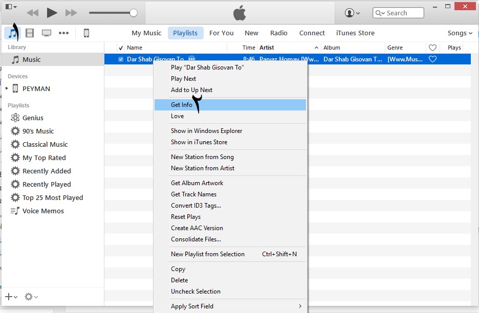The width and height of the screenshot is (479, 313).
Task: Click the checkmark column header
Action: point(121,48)
